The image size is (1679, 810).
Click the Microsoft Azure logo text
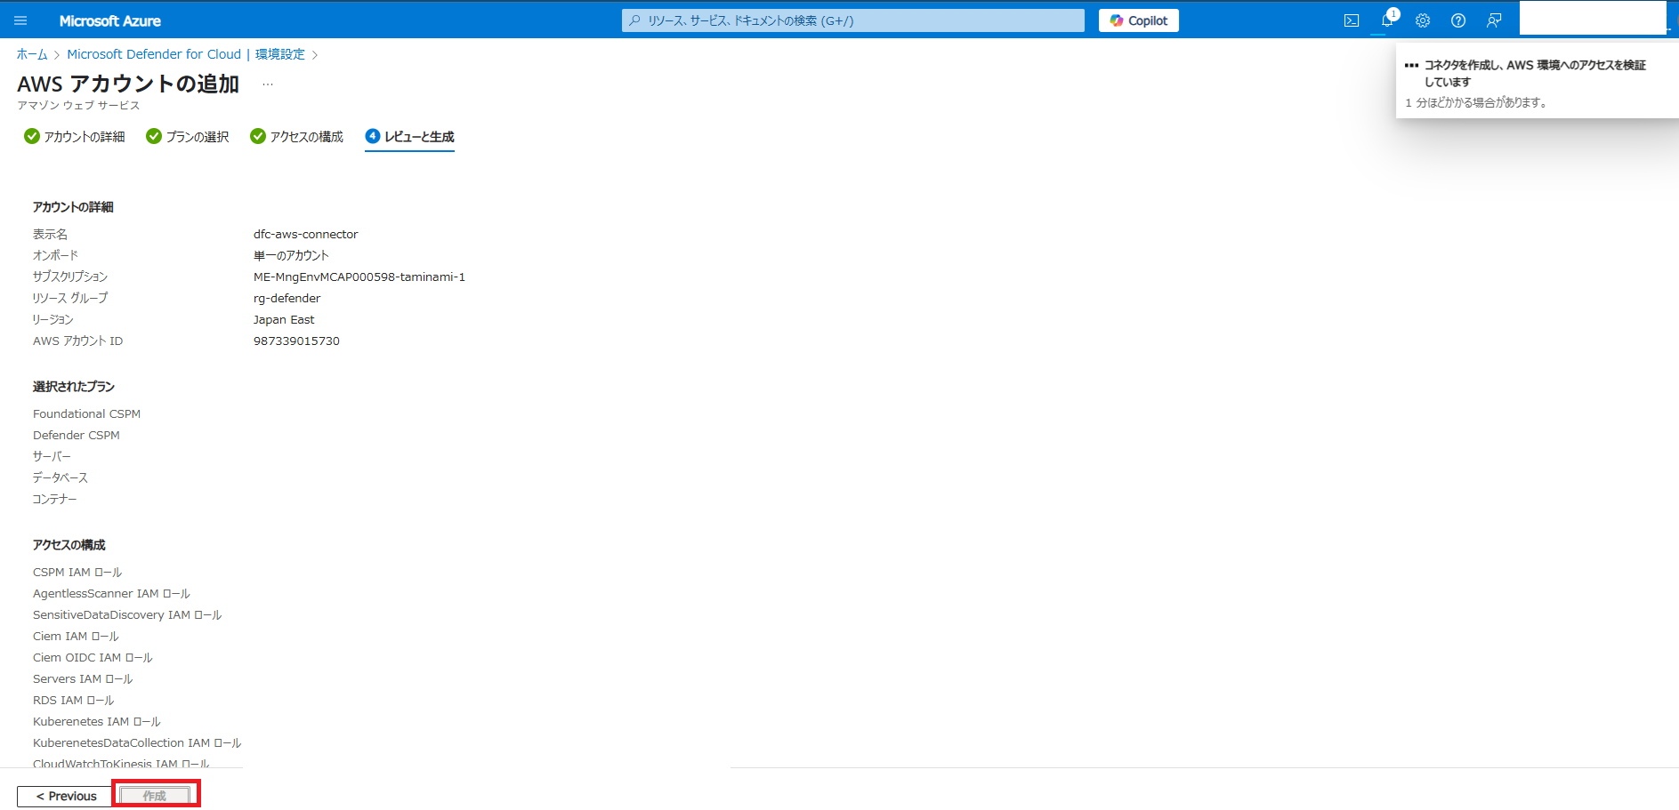(110, 20)
